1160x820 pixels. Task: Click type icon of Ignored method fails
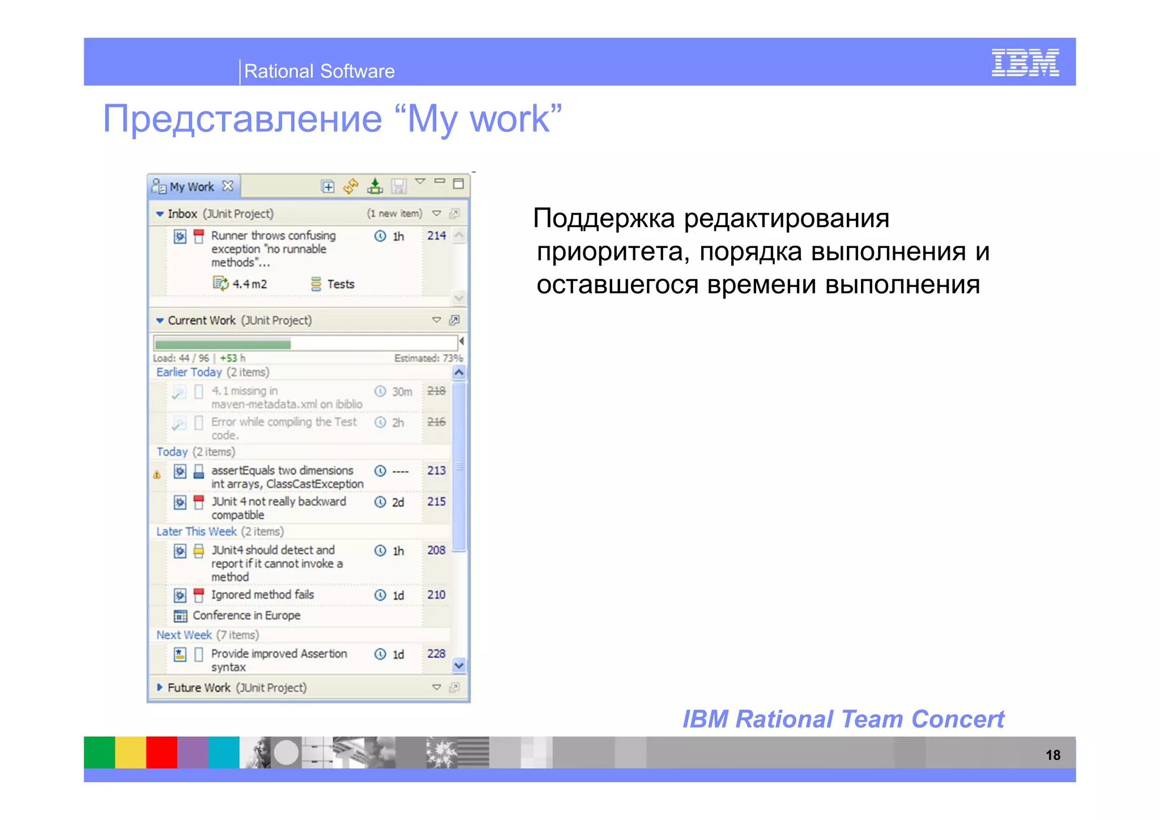tap(180, 596)
